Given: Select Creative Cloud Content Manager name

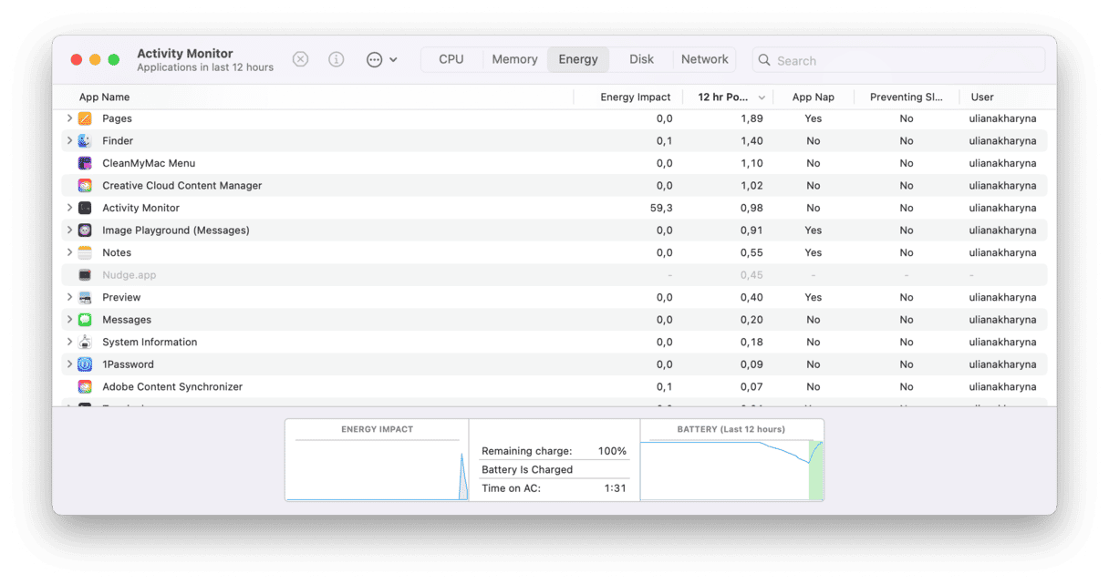Looking at the screenshot, I should (x=182, y=186).
